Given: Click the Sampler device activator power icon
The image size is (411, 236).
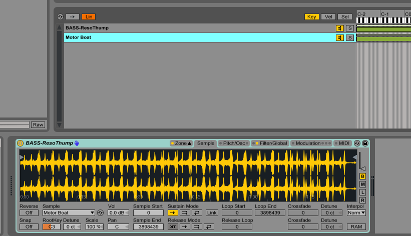Looking at the screenshot, I should pyautogui.click(x=21, y=143).
